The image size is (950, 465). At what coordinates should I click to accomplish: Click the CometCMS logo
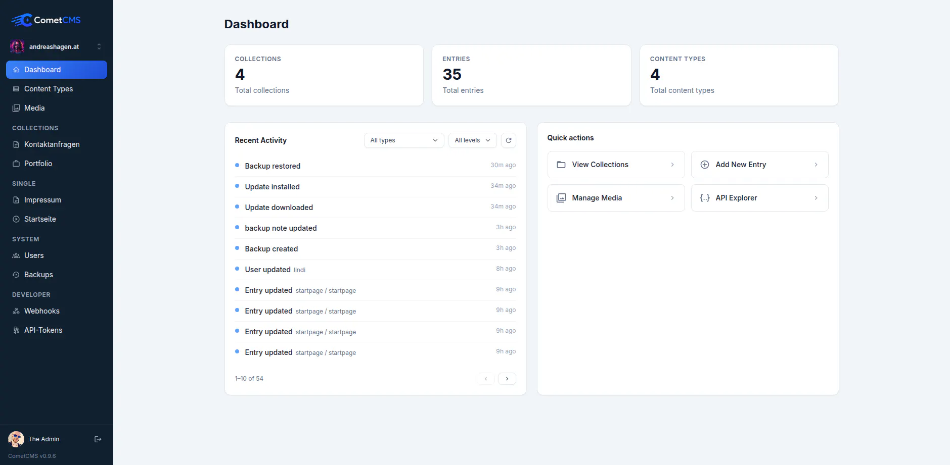(46, 20)
